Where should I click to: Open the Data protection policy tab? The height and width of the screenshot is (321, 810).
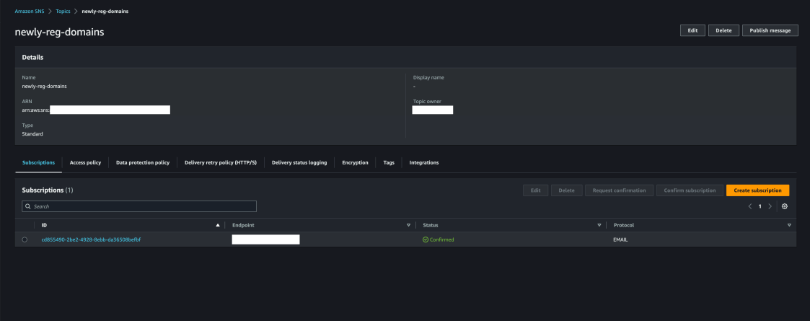tap(143, 162)
